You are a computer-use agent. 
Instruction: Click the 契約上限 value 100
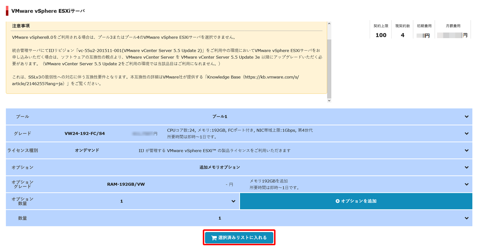pos(381,35)
